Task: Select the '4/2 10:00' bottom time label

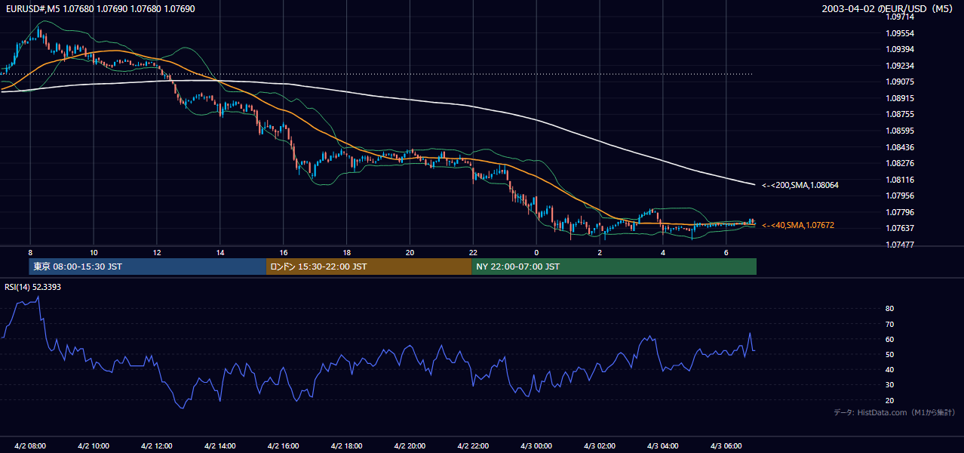Action: 94,445
